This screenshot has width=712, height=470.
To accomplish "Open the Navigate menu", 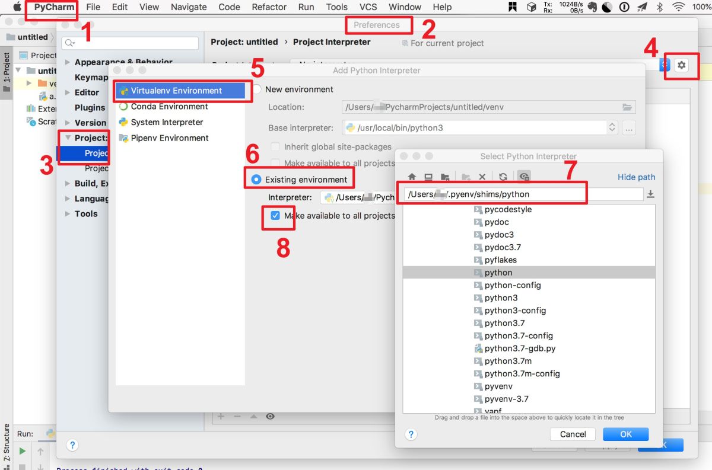I will pos(189,7).
